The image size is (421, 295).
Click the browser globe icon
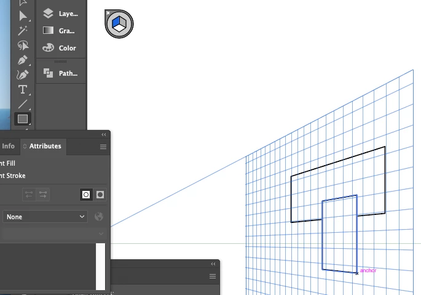click(x=99, y=216)
